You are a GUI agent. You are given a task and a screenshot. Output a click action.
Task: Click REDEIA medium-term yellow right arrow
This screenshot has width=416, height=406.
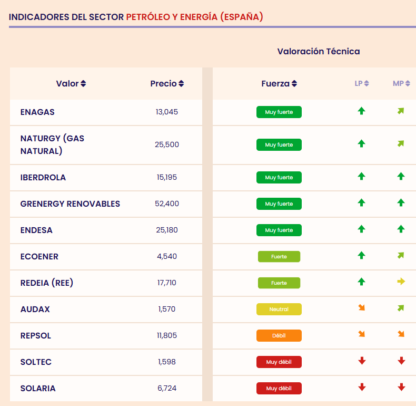click(401, 282)
